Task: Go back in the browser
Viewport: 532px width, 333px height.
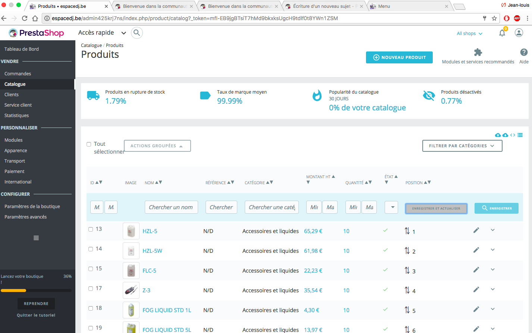Action: 4,18
